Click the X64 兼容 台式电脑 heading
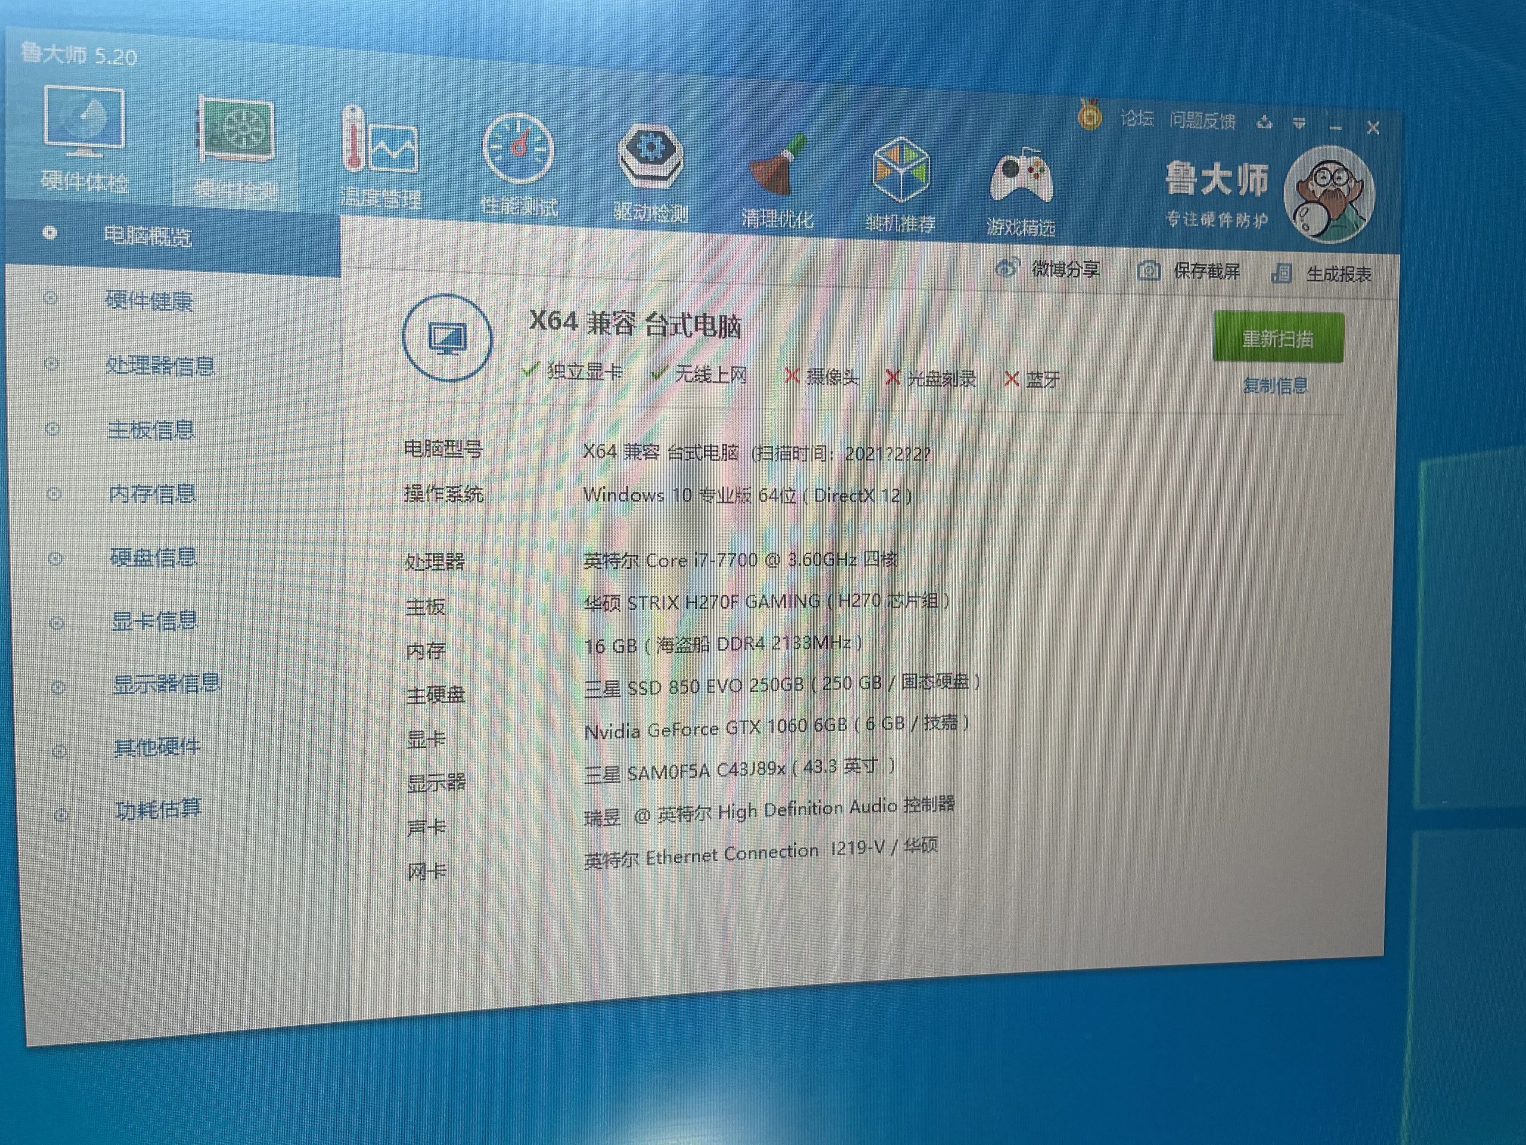 tap(635, 323)
